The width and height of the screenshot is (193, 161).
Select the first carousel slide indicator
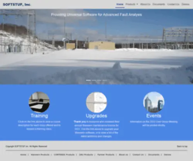[x=88, y=80]
